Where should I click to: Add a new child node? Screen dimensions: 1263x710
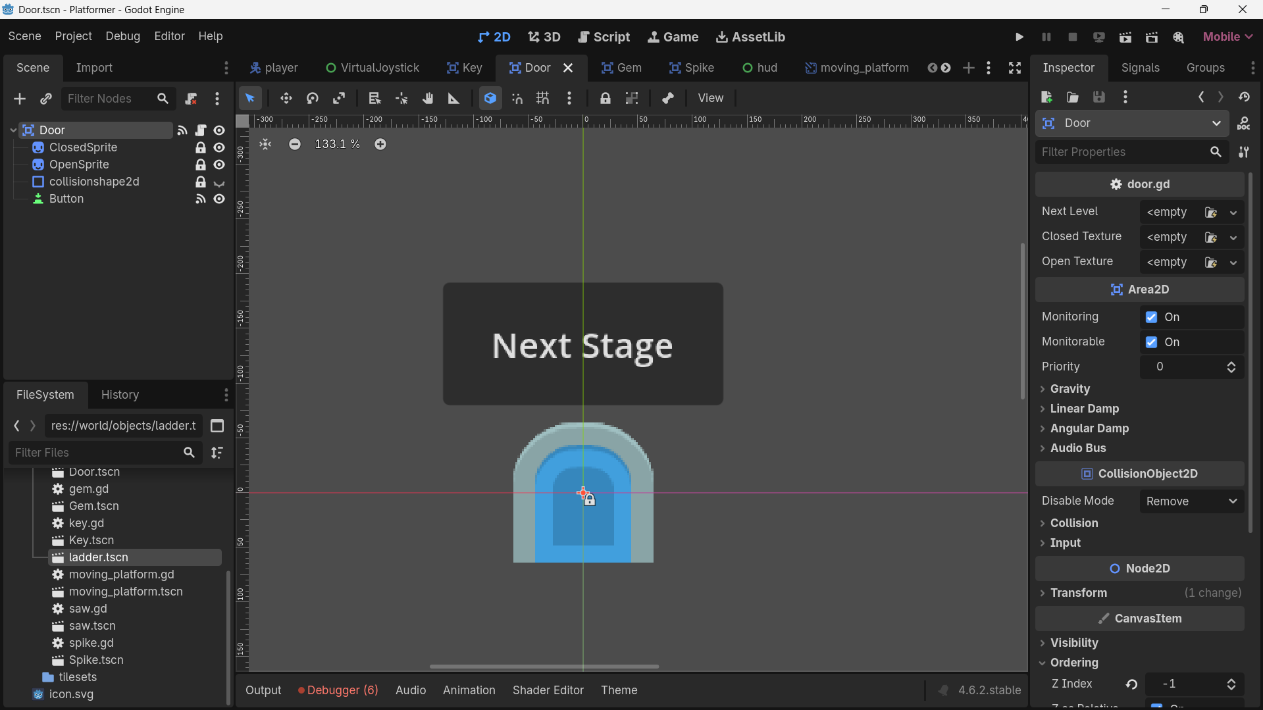[x=19, y=99]
